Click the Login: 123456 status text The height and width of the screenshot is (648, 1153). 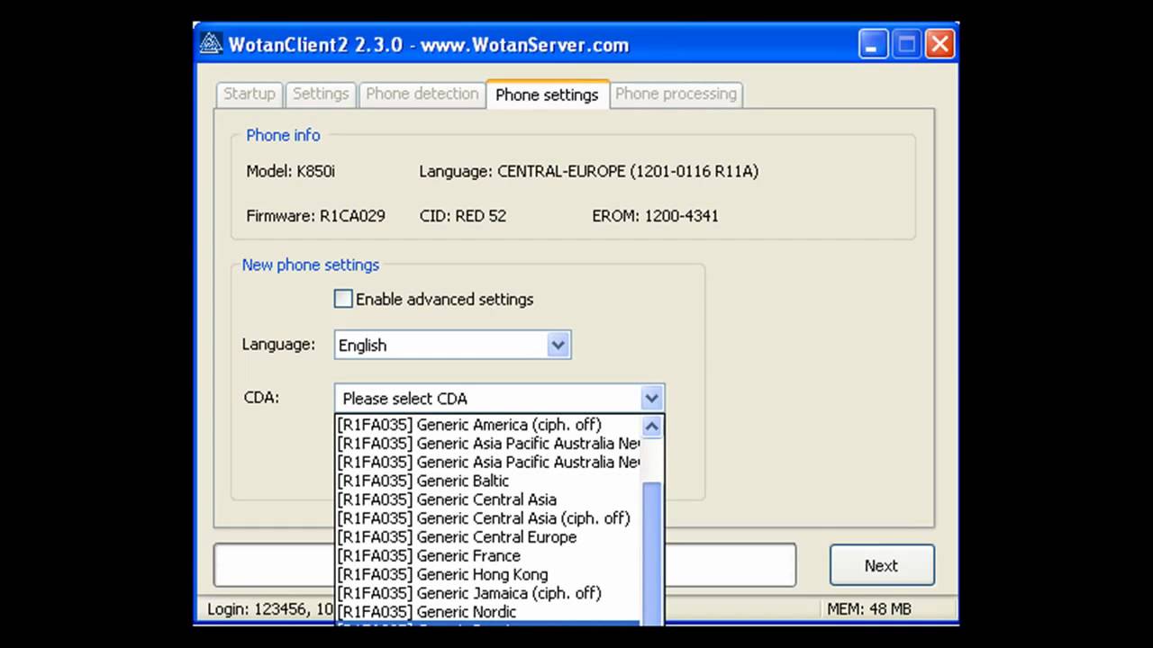point(268,609)
